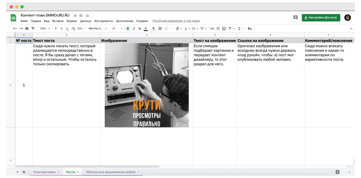This screenshot has height=178, width=361.
Task: Toggle bold formatting in the toolbar
Action: 128,29
